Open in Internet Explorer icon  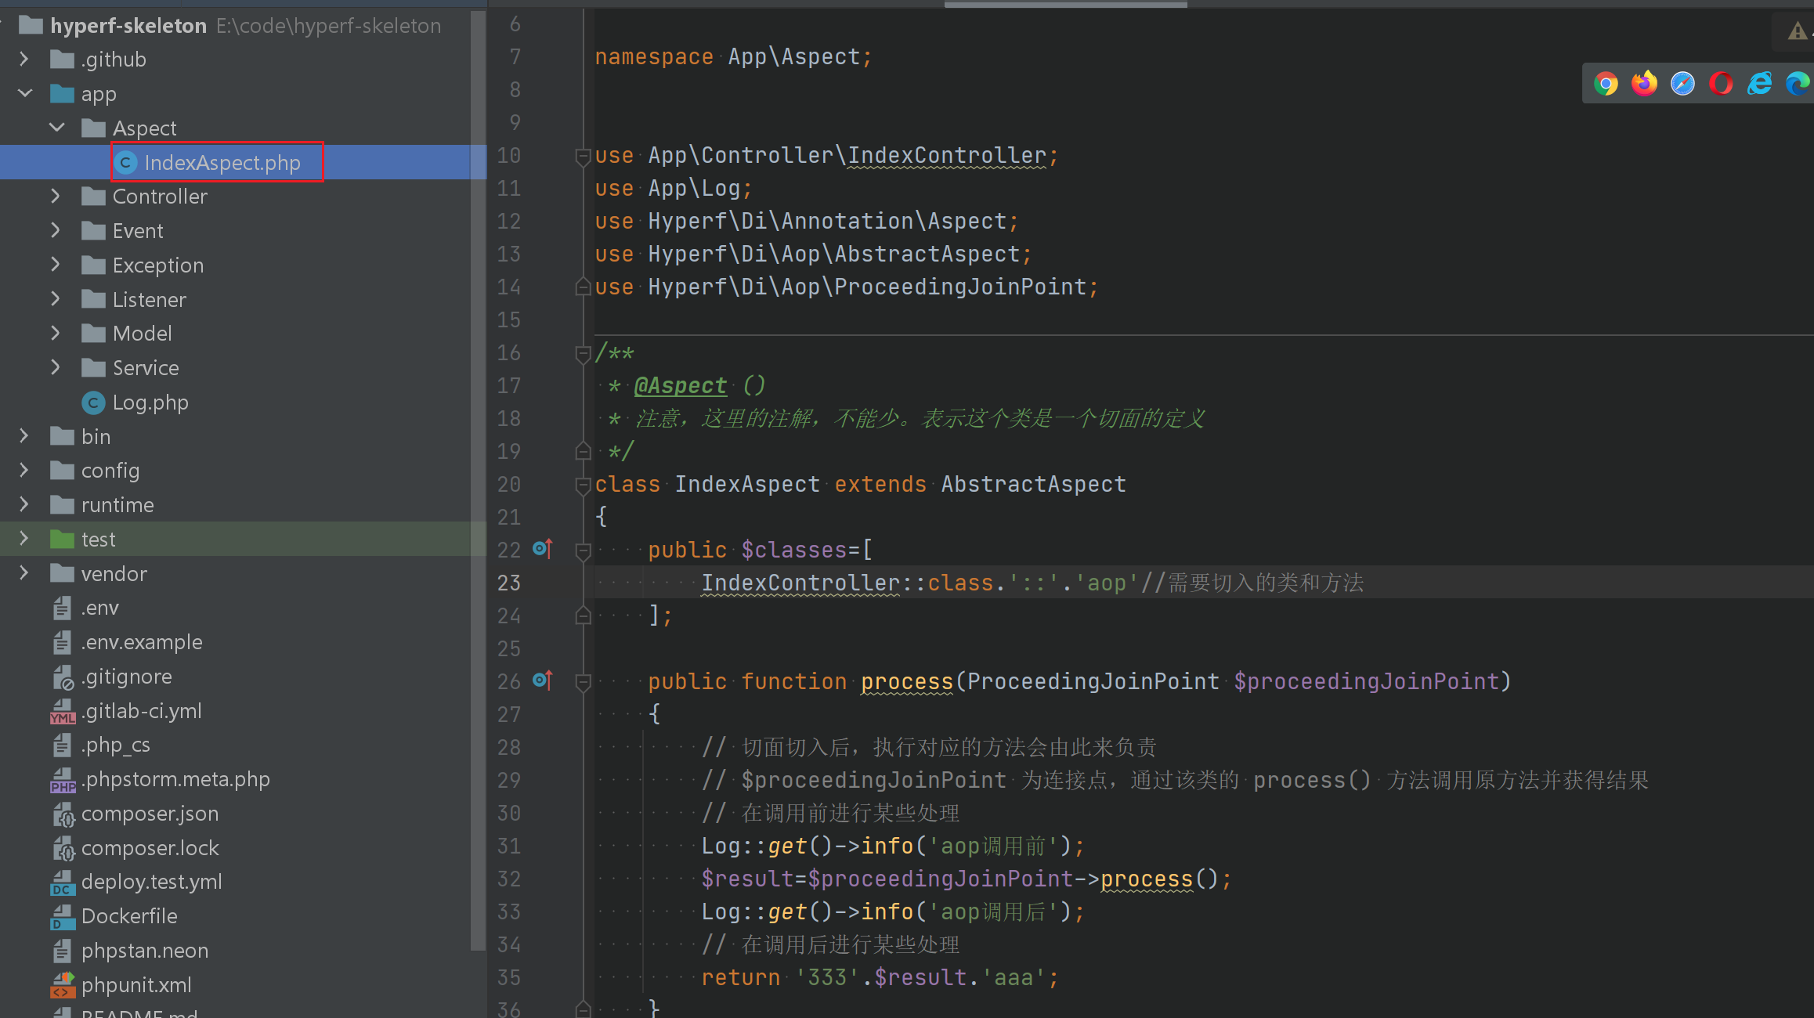1759,84
